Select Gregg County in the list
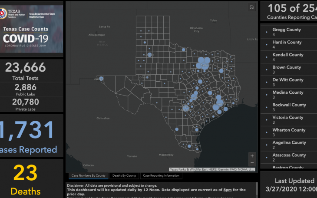The width and height of the screenshot is (317, 198). tap(287, 32)
